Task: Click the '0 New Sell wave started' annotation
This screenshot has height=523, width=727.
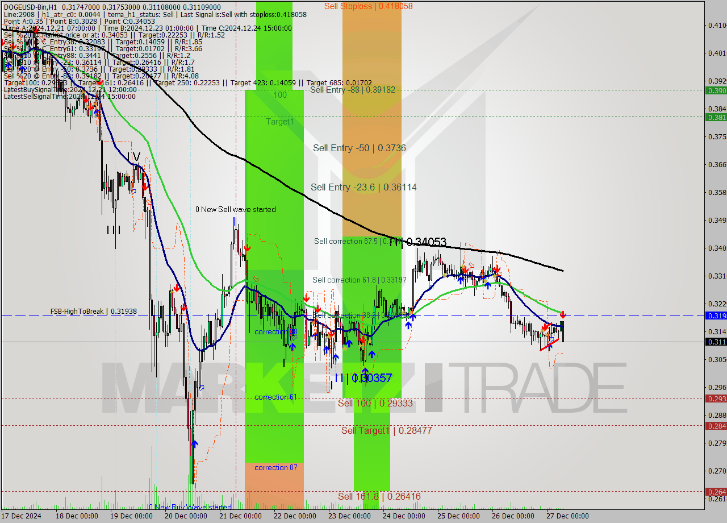Action: (x=236, y=209)
